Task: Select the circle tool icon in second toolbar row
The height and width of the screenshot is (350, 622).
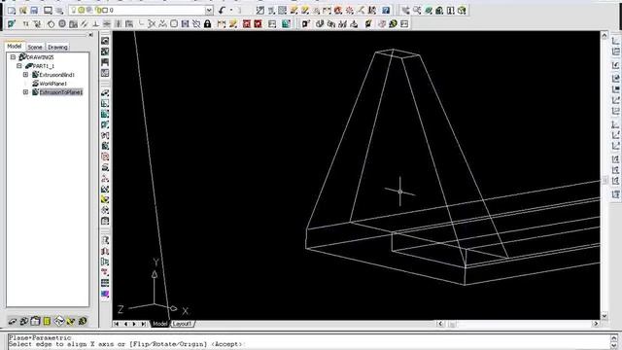Action: 52,24
